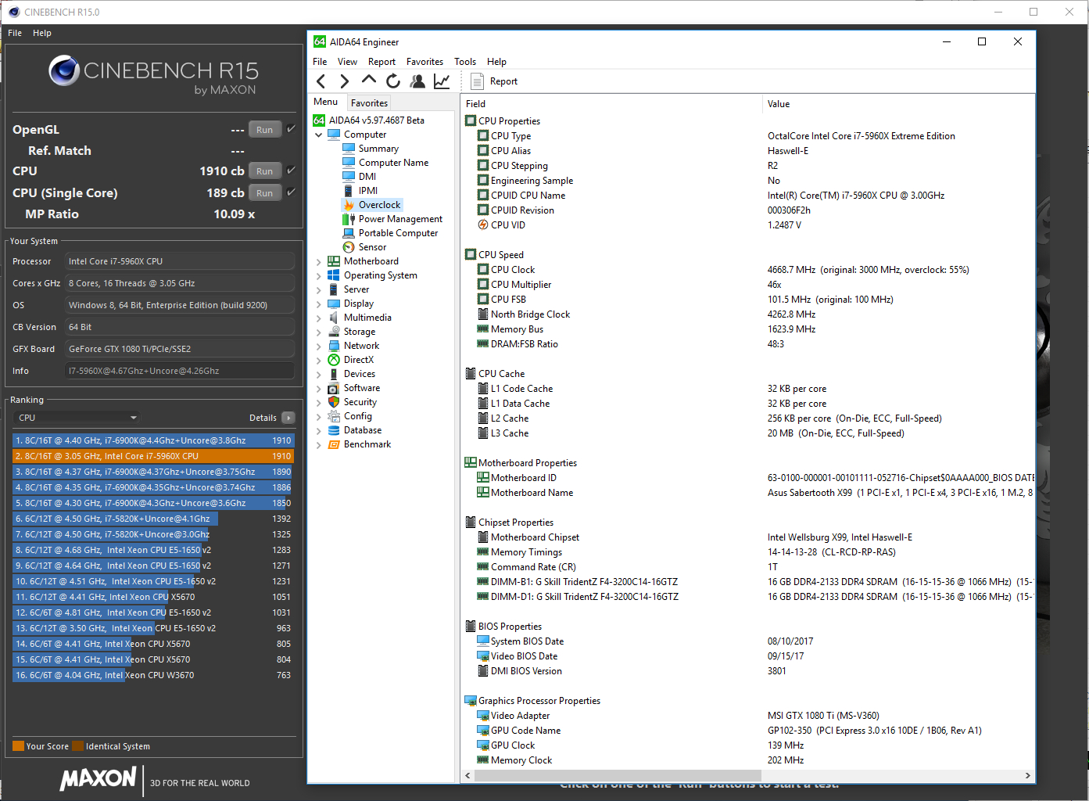The width and height of the screenshot is (1089, 801).
Task: Open the IPMI tree item
Action: click(x=367, y=191)
